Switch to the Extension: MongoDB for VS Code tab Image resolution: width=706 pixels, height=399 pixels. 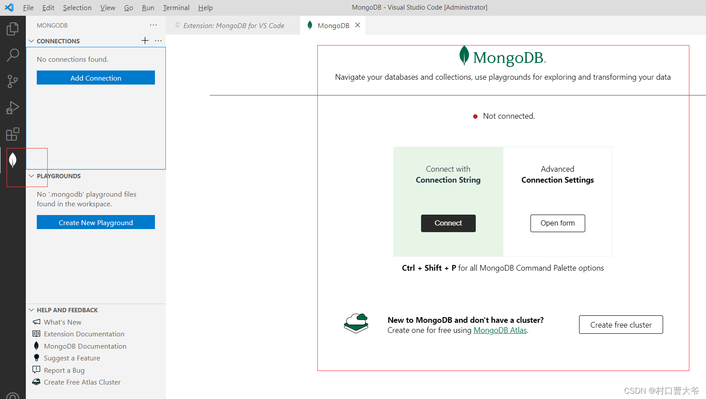point(233,25)
